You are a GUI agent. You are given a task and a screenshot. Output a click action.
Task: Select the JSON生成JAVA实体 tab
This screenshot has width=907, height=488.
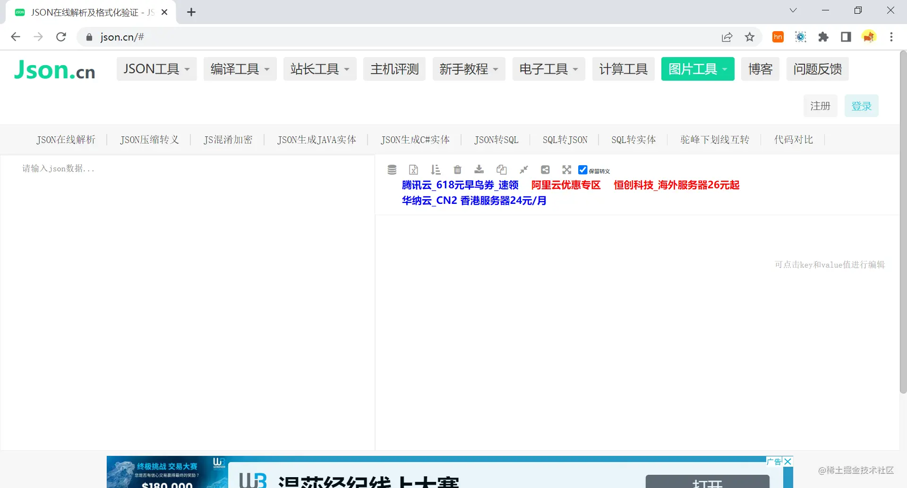[x=317, y=140]
